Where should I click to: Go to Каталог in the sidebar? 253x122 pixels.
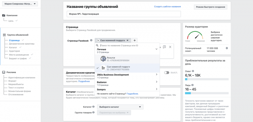[13, 47]
